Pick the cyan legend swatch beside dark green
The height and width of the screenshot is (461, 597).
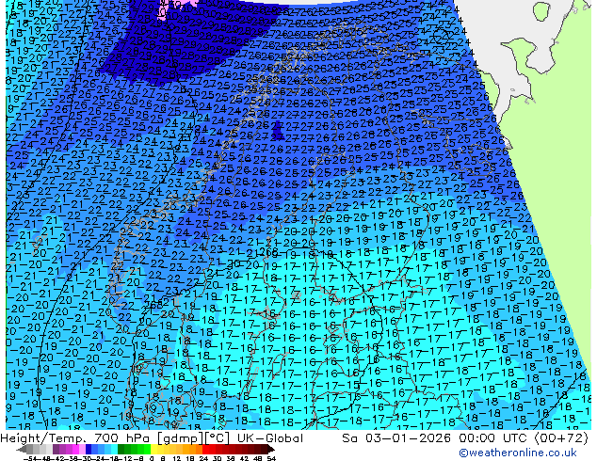[114, 449]
